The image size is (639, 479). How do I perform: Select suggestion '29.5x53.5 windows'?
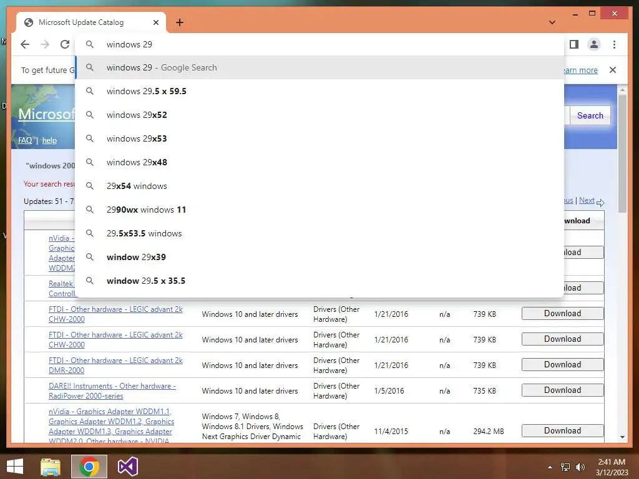click(x=320, y=233)
